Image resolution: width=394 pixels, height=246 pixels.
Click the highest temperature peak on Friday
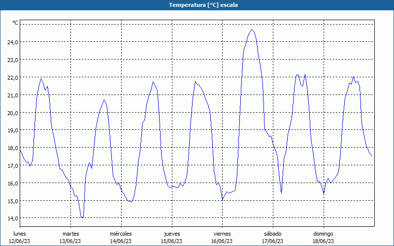(x=252, y=30)
